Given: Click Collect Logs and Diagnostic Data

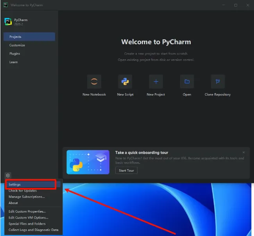Looking at the screenshot, I should pos(33,230).
